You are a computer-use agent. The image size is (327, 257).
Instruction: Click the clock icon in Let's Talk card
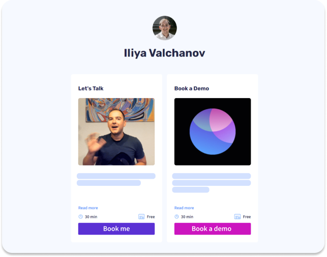click(80, 216)
